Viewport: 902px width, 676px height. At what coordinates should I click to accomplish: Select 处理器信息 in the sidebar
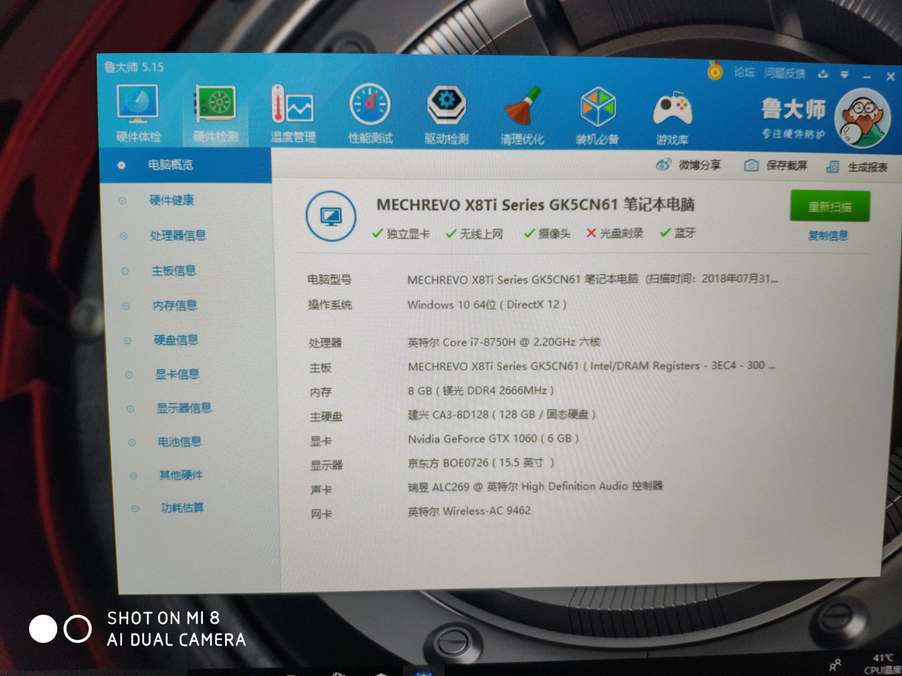[178, 235]
